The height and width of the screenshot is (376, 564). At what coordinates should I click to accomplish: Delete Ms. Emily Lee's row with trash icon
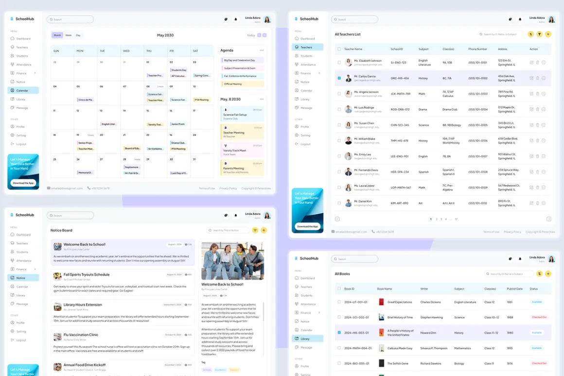tap(537, 156)
